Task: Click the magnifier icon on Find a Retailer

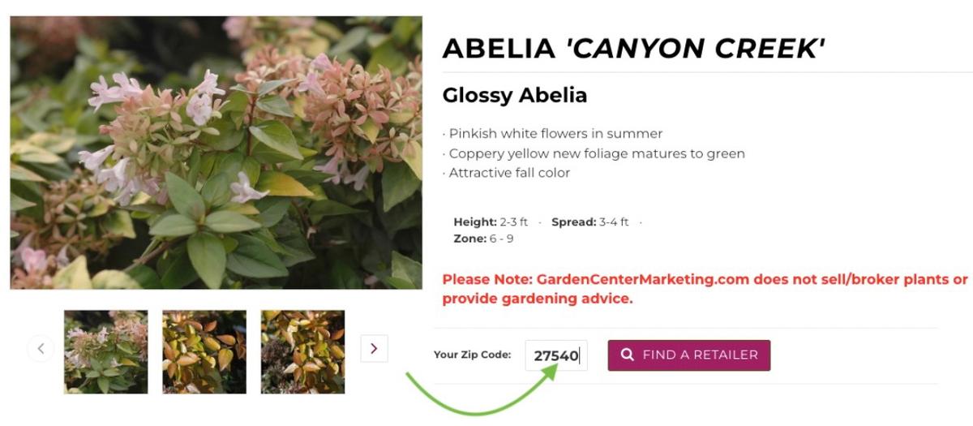Action: [x=627, y=355]
